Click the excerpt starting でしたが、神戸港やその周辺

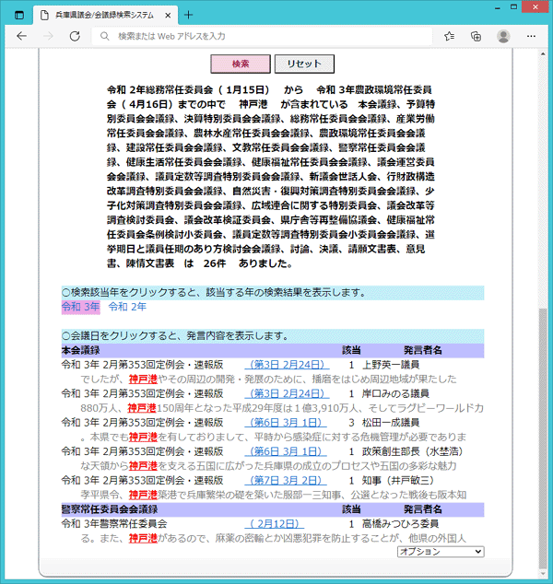[x=268, y=380]
